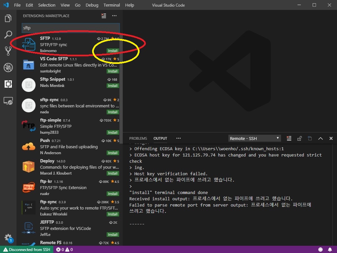This screenshot has height=253, width=337.
Task: Install ftp-simple by humy2833
Action: tap(113, 132)
